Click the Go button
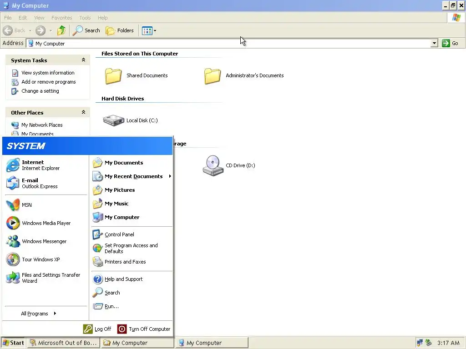The height and width of the screenshot is (349, 466). click(x=450, y=43)
